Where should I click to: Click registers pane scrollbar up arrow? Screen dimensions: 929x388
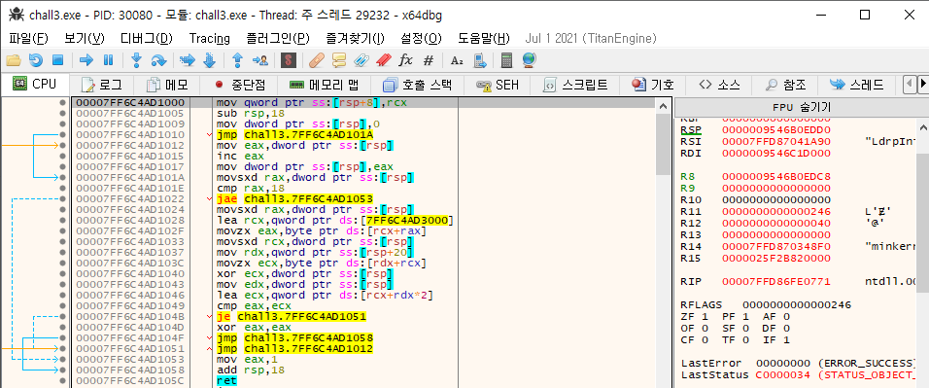pyautogui.click(x=922, y=126)
